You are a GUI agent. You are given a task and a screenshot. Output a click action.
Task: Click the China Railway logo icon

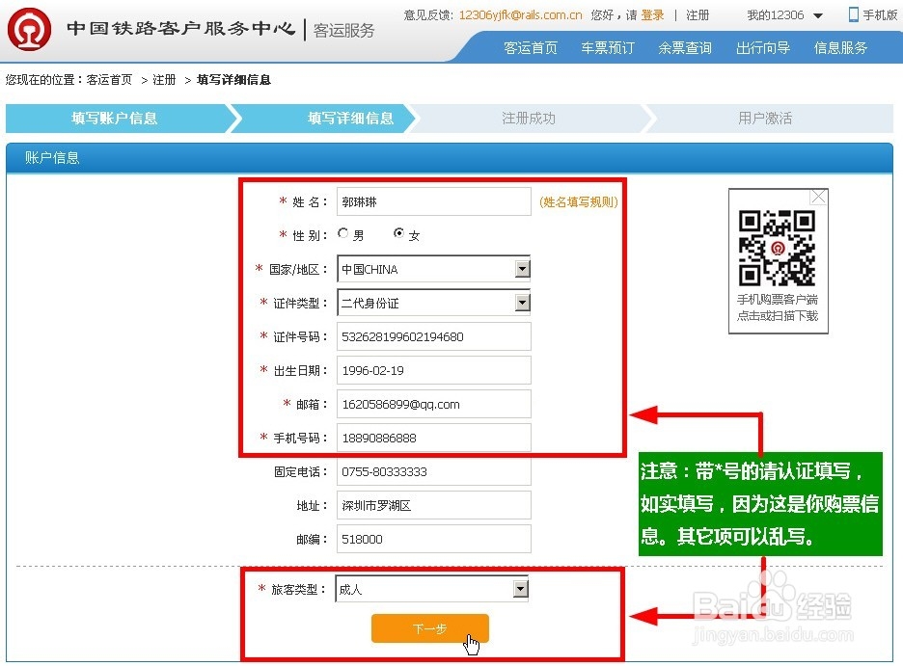click(29, 30)
